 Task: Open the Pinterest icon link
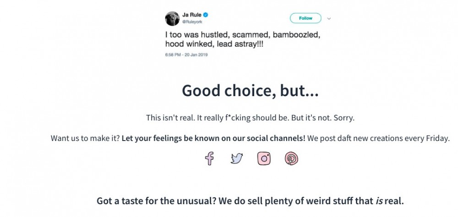[291, 158]
